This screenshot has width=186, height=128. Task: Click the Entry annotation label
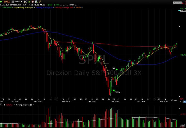tap(118, 92)
